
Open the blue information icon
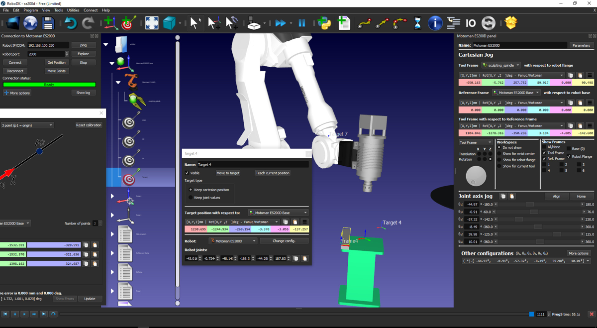(x=435, y=23)
